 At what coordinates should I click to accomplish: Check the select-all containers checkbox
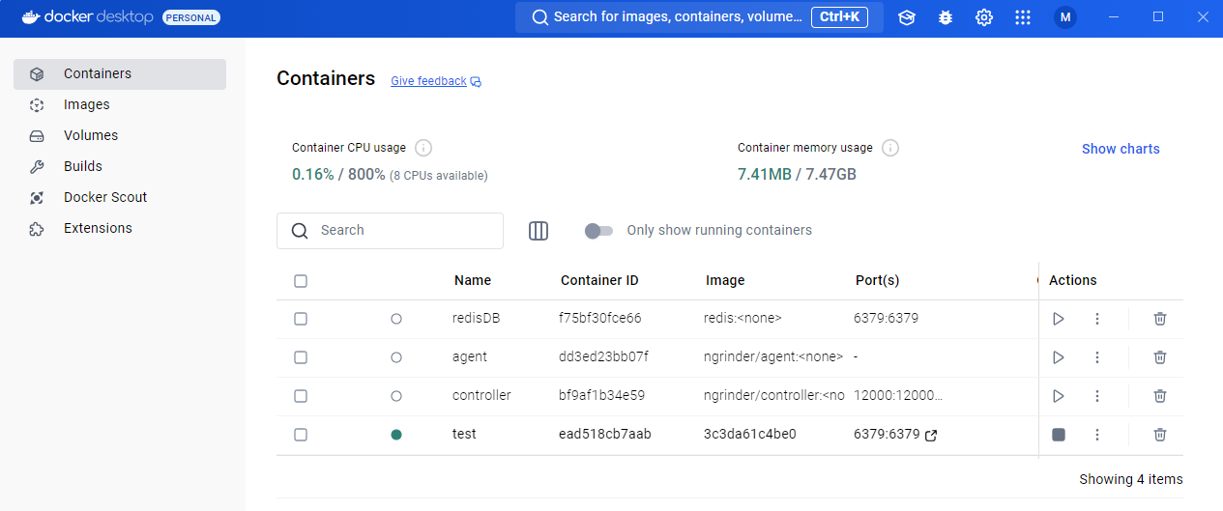301,281
